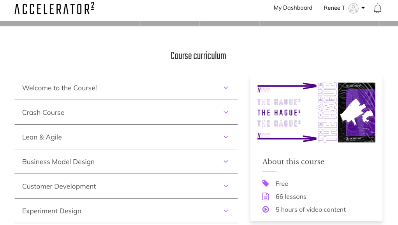
Task: Click the video play circle icon
Action: click(266, 209)
